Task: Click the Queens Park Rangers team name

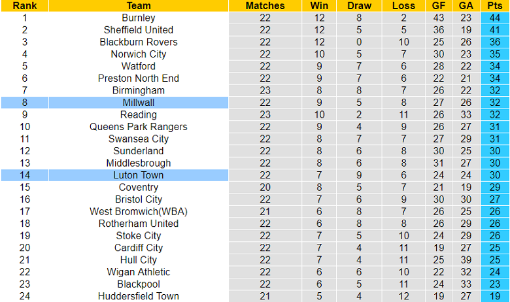Action: pyautogui.click(x=139, y=127)
